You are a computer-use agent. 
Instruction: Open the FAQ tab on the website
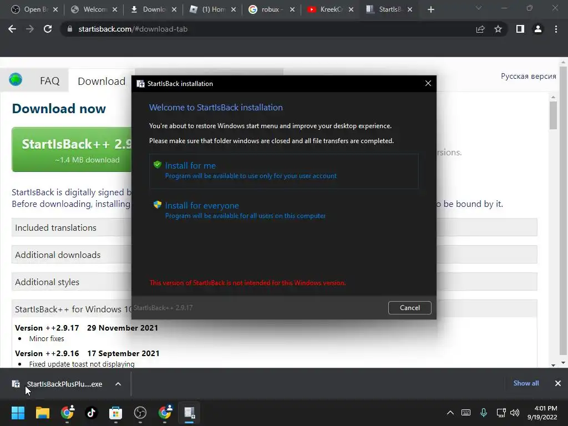click(x=49, y=81)
